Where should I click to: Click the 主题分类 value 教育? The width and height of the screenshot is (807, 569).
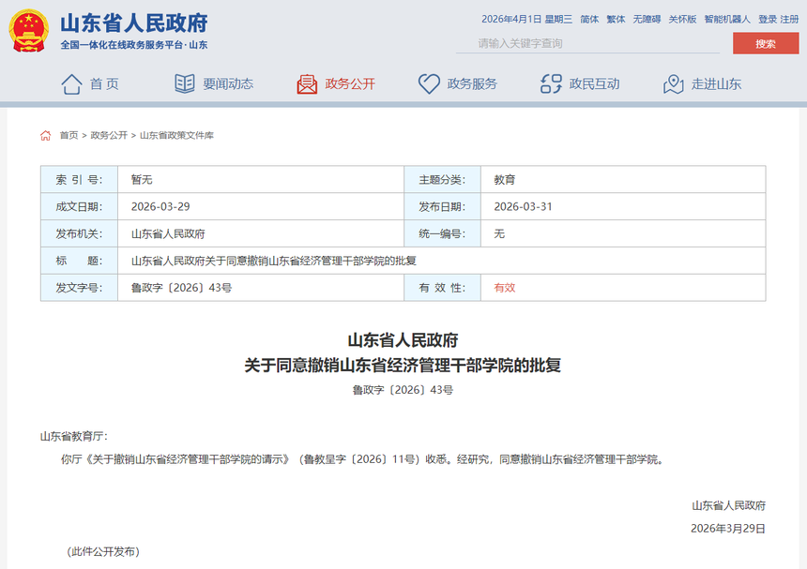click(505, 179)
